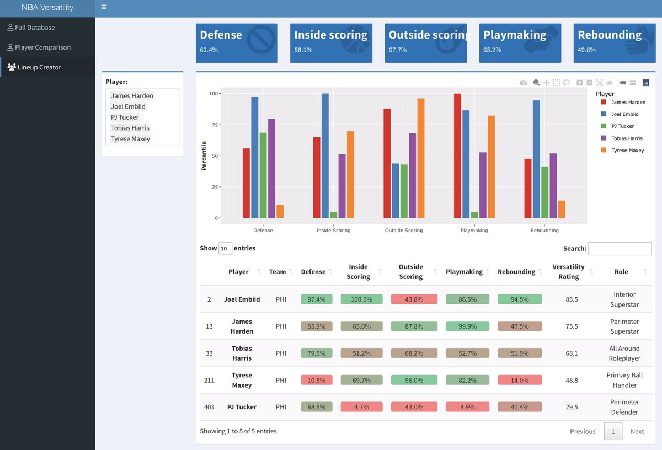Focus the table Search field
The image size is (662, 450).
620,249
